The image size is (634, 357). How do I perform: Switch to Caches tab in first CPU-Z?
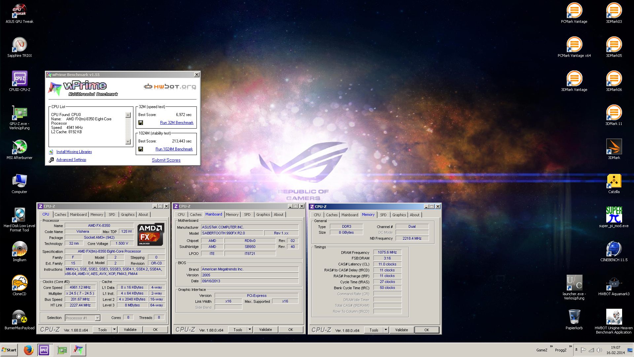[x=60, y=215]
